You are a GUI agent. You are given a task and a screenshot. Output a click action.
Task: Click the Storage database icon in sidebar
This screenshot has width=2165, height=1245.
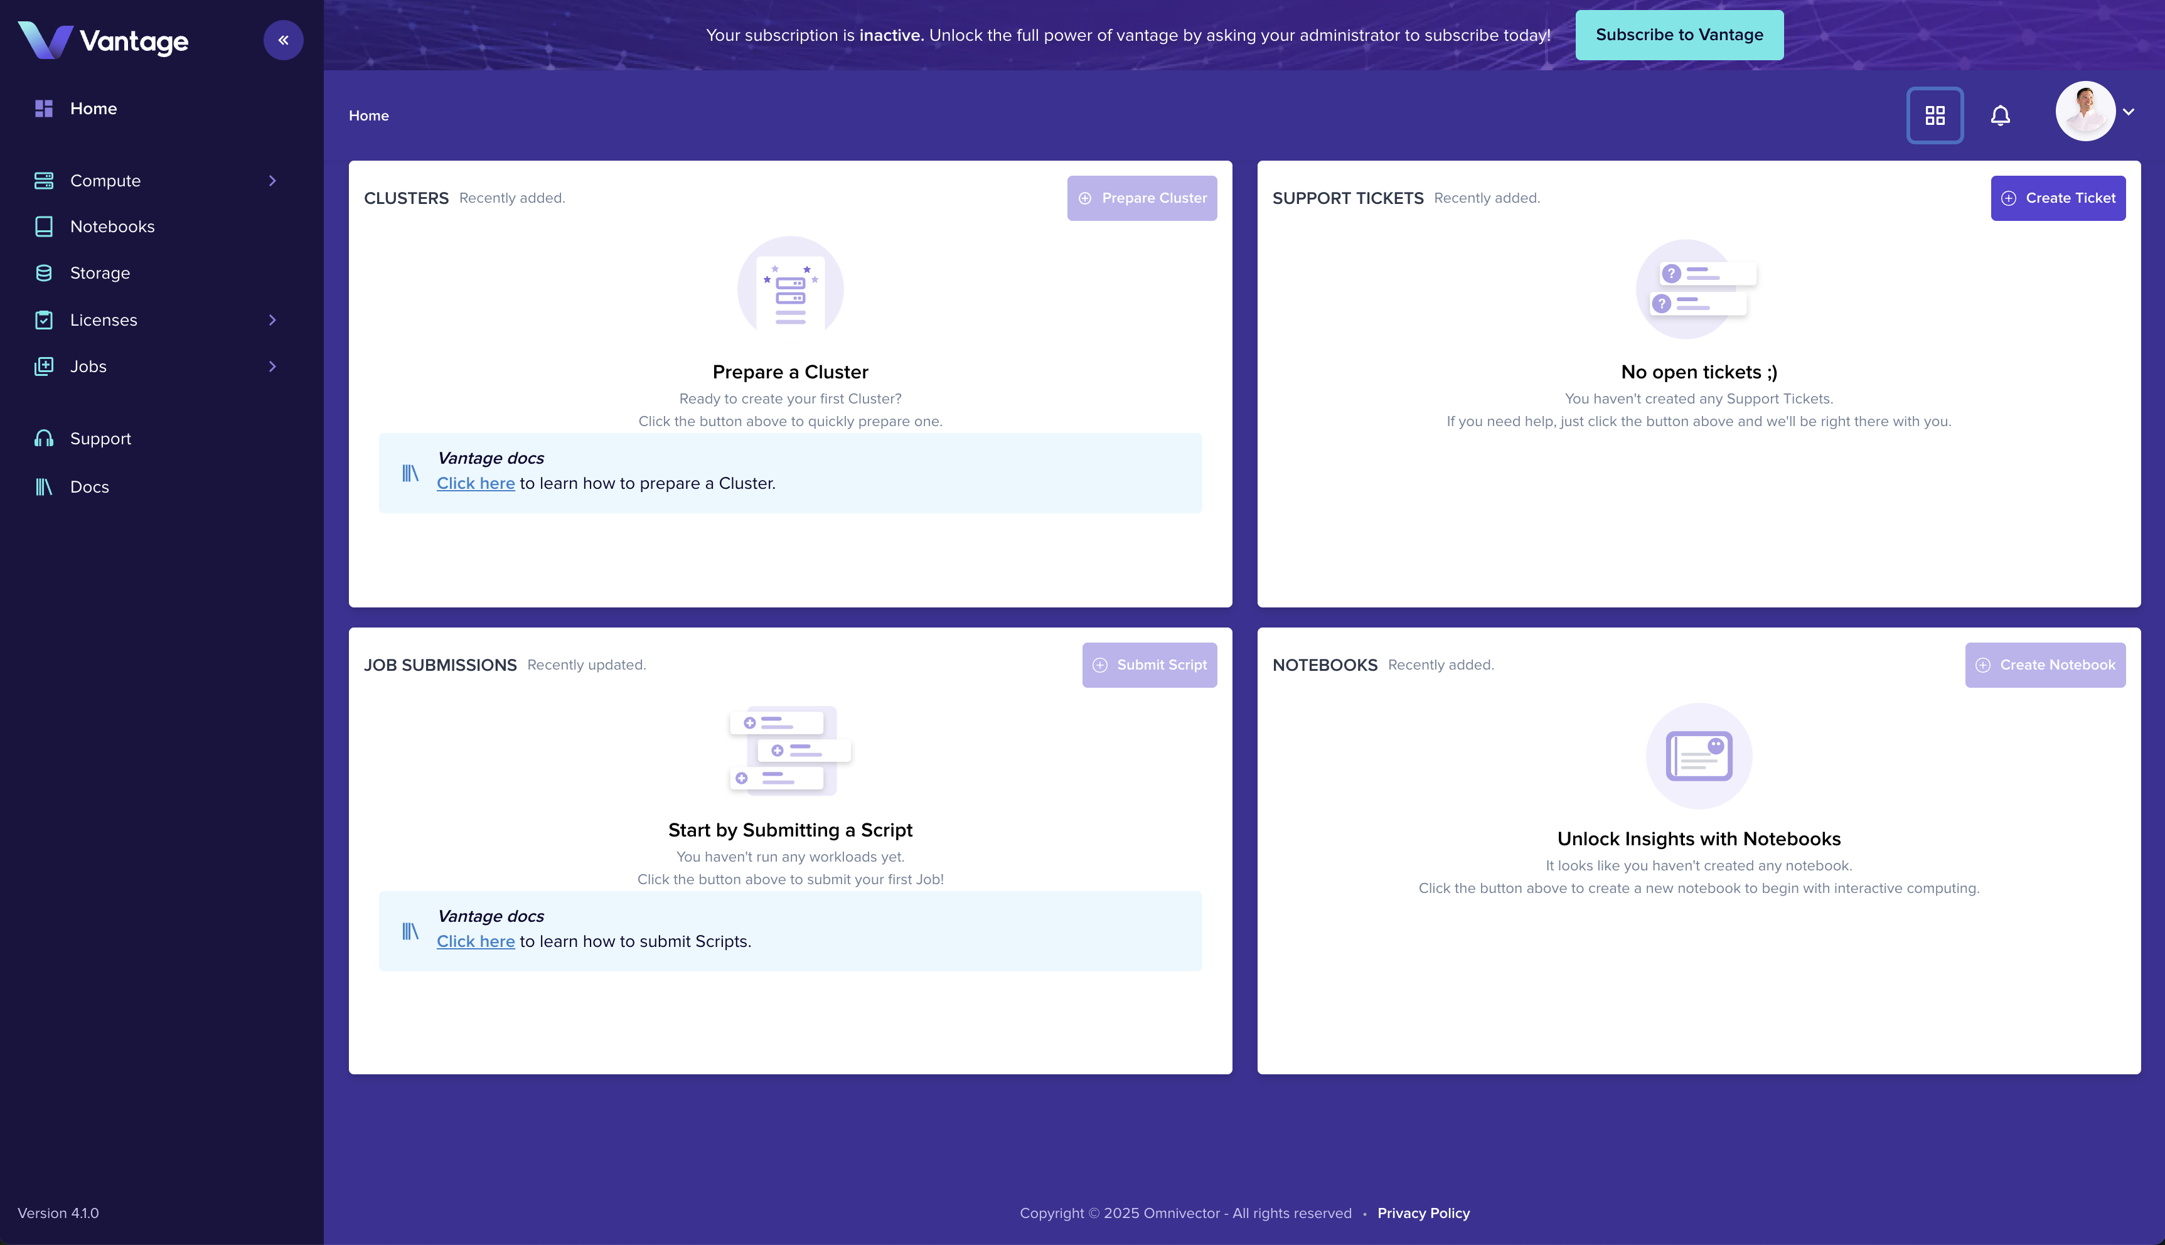tap(43, 273)
